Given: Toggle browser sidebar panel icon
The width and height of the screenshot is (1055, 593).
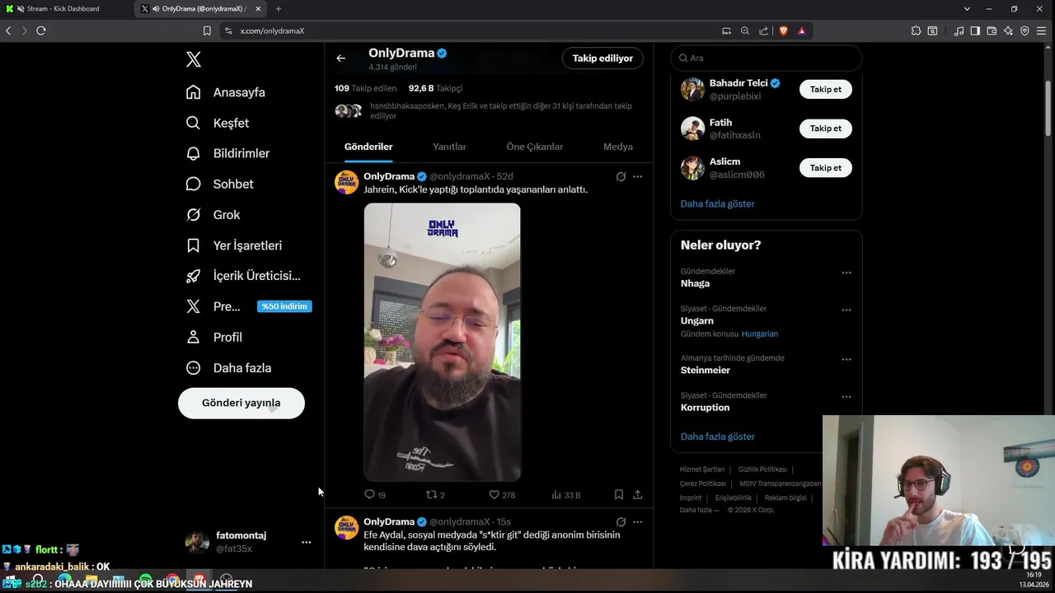Looking at the screenshot, I should tap(975, 30).
